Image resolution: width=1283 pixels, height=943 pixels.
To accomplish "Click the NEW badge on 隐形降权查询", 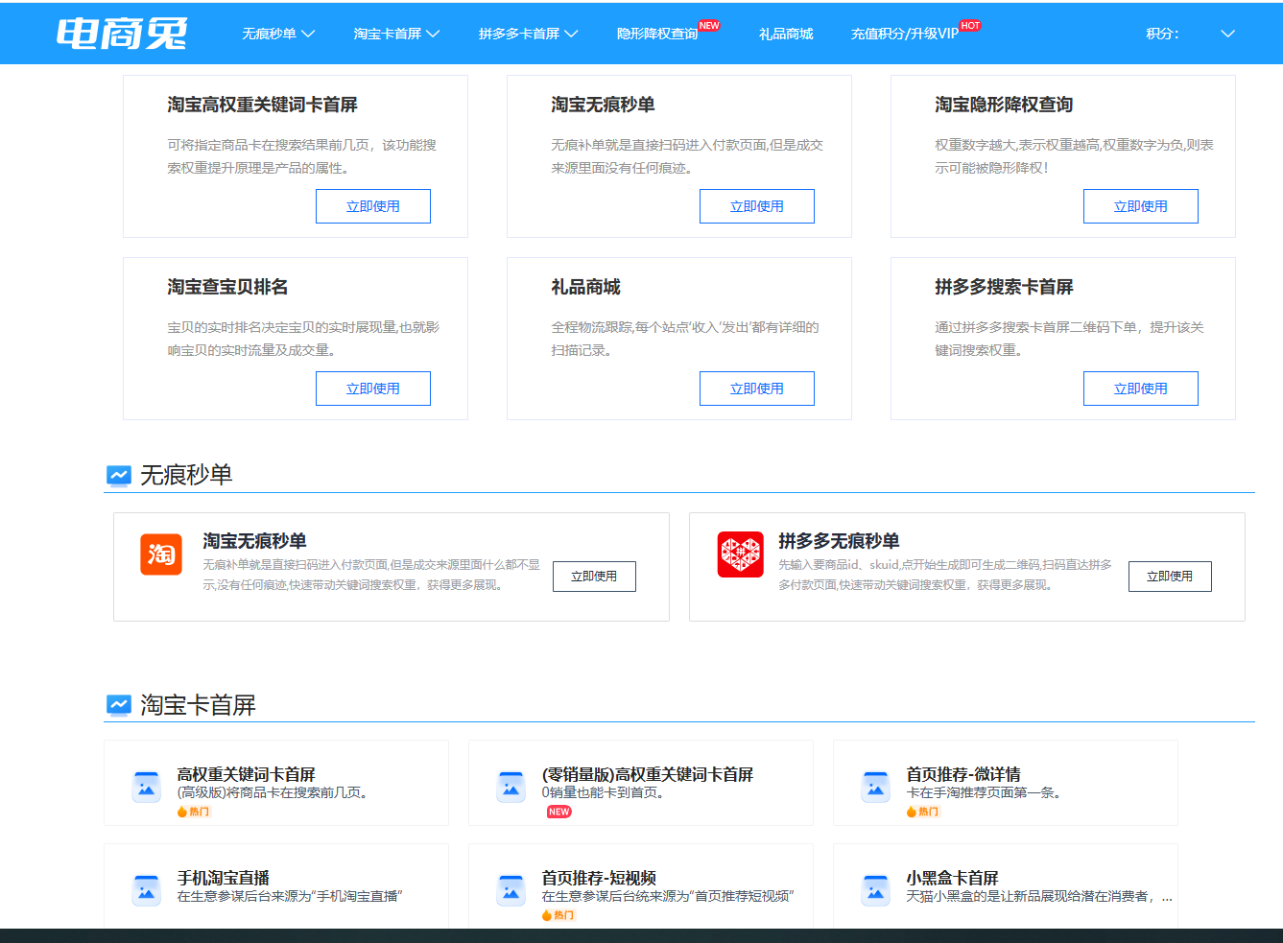I will (709, 26).
